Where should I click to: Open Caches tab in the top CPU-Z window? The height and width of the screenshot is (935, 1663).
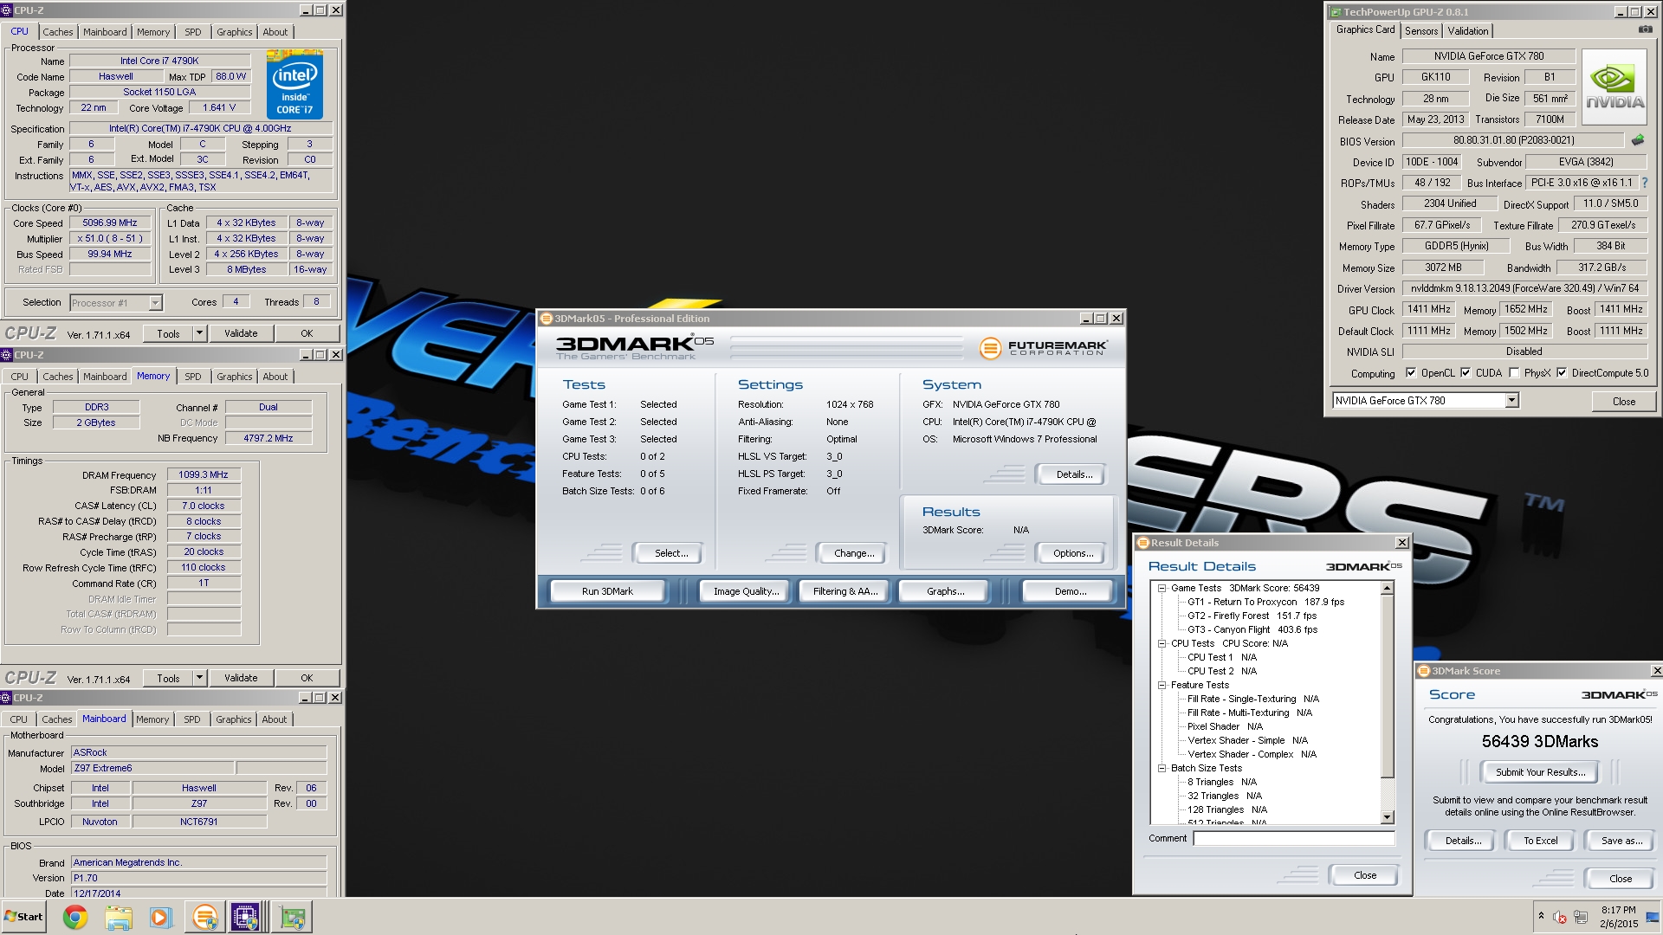58,32
